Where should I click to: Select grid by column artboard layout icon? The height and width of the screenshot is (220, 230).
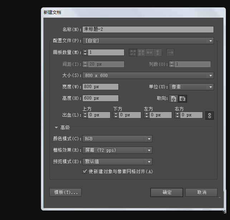tap(141, 53)
